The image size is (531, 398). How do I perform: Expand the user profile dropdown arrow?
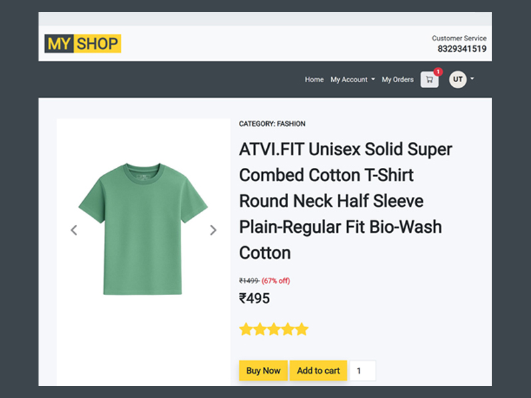(472, 79)
